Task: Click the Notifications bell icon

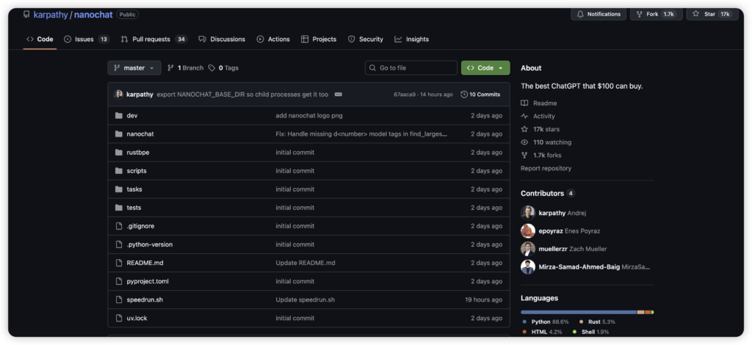Action: (579, 14)
